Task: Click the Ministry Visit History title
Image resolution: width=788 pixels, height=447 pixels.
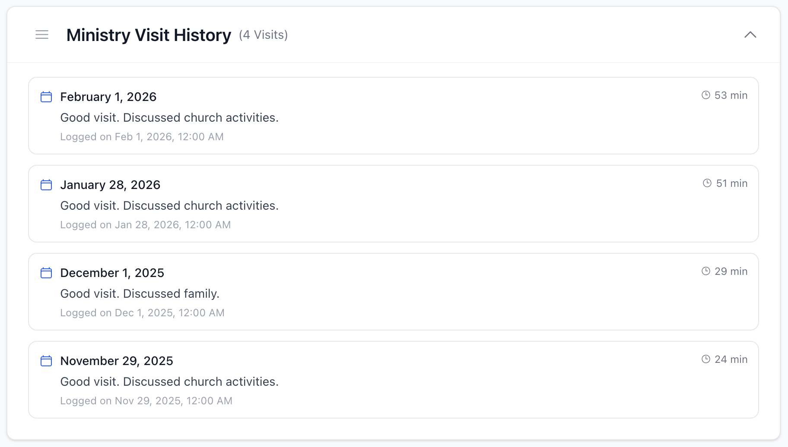Action: (x=149, y=35)
